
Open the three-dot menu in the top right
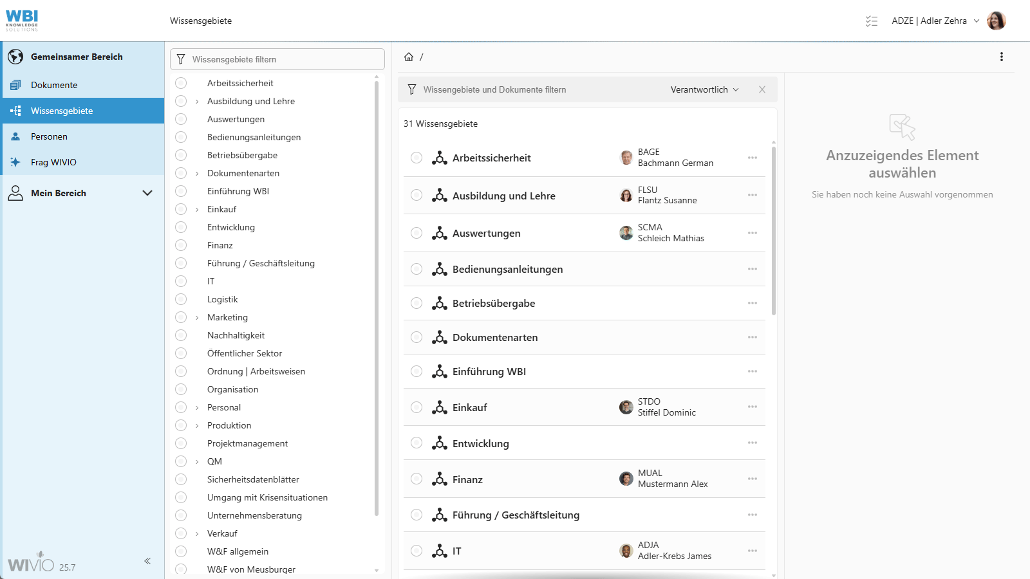point(1002,57)
